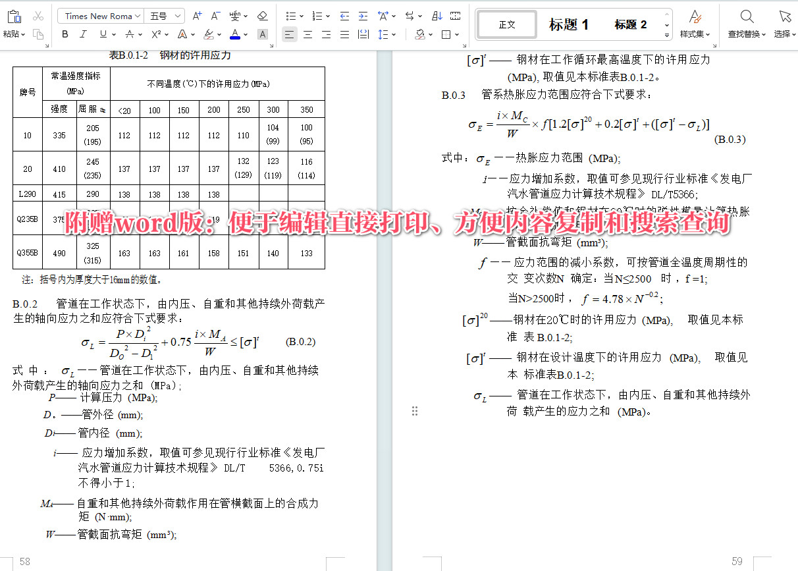The width and height of the screenshot is (798, 571).
Task: Click the 查找替换 (Find & Replace) button
Action: point(746,24)
